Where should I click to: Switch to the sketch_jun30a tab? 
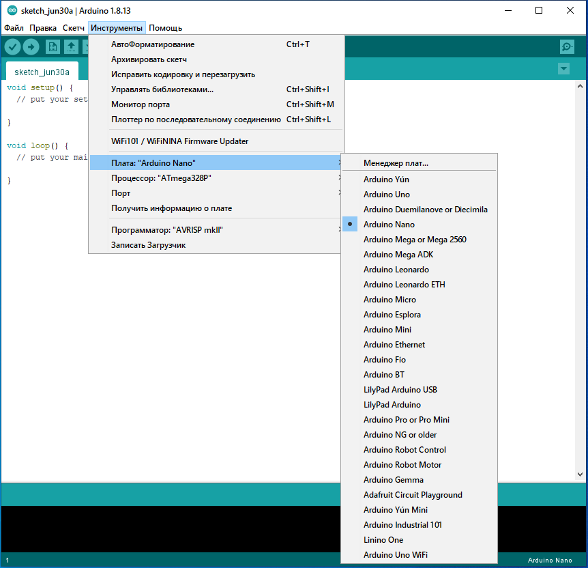[x=42, y=72]
